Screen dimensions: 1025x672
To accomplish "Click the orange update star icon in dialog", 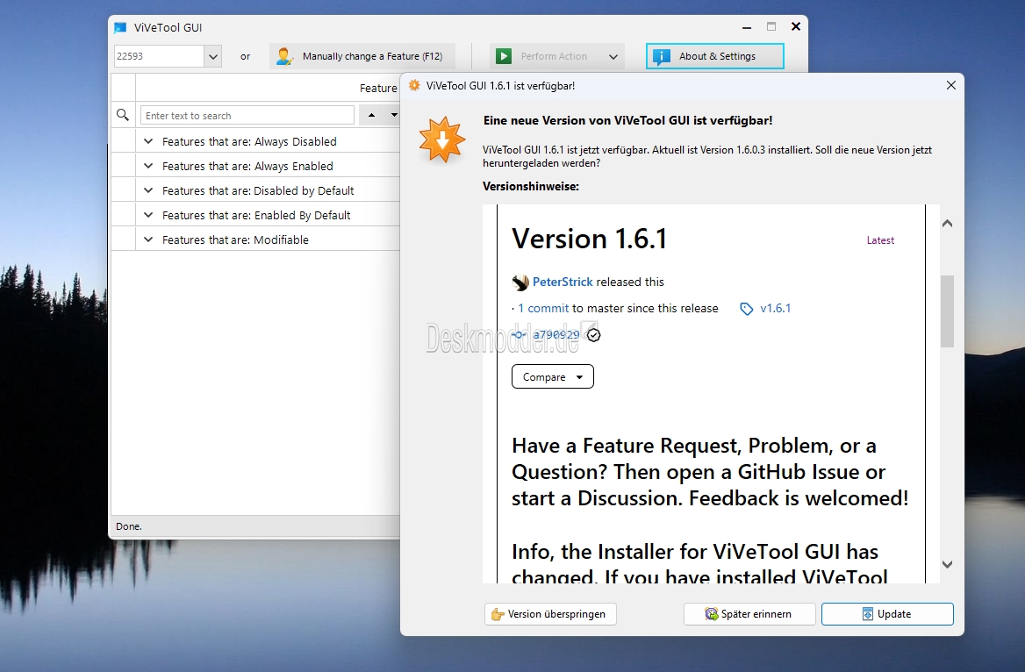I will [x=442, y=139].
